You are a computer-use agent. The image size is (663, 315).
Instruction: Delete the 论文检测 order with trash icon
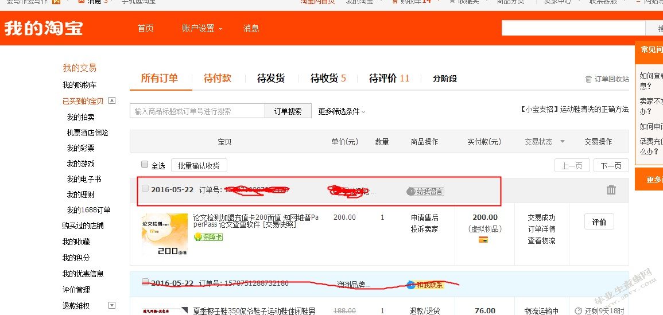611,190
